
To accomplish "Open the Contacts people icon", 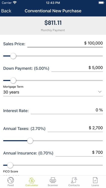I will [x=74, y=180].
